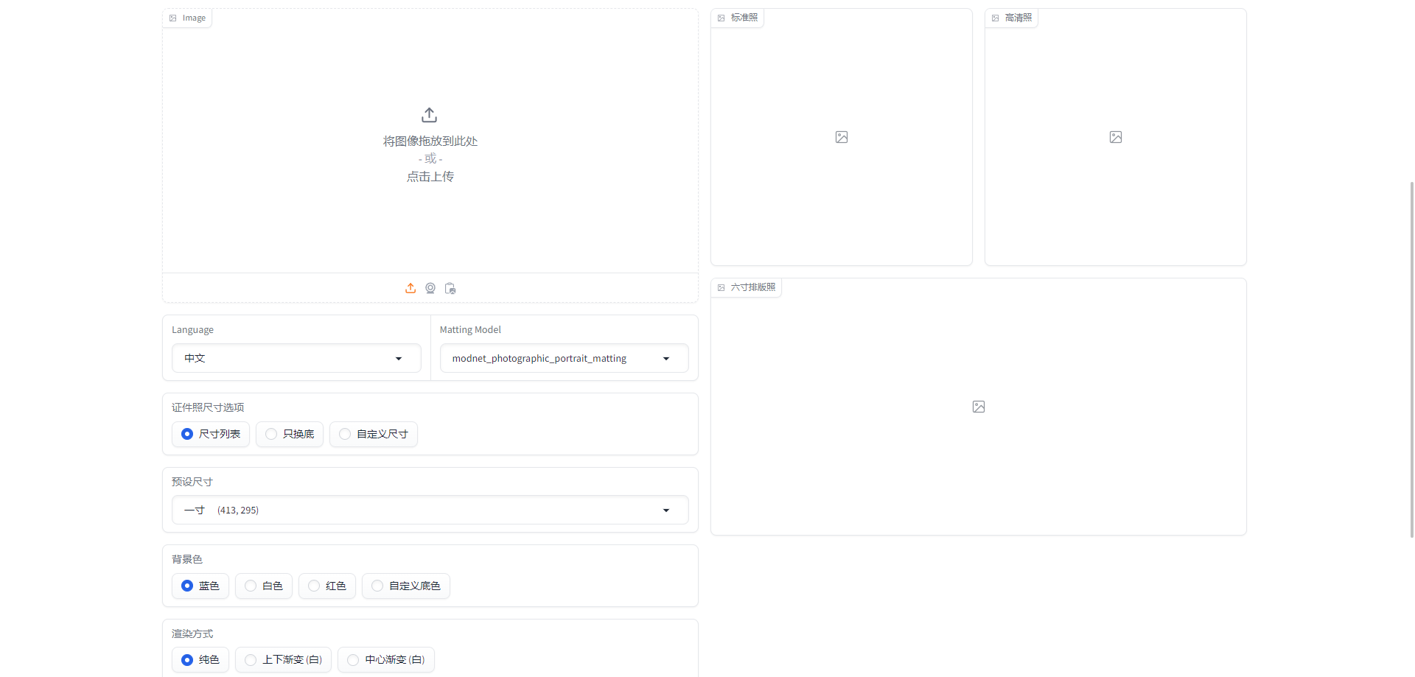The height and width of the screenshot is (677, 1415).
Task: Select the 尺寸列表 radio option
Action: tap(211, 434)
